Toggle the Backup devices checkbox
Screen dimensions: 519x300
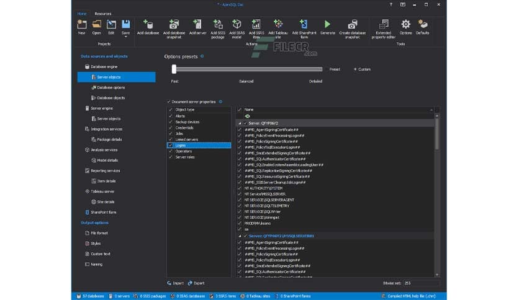(171, 122)
